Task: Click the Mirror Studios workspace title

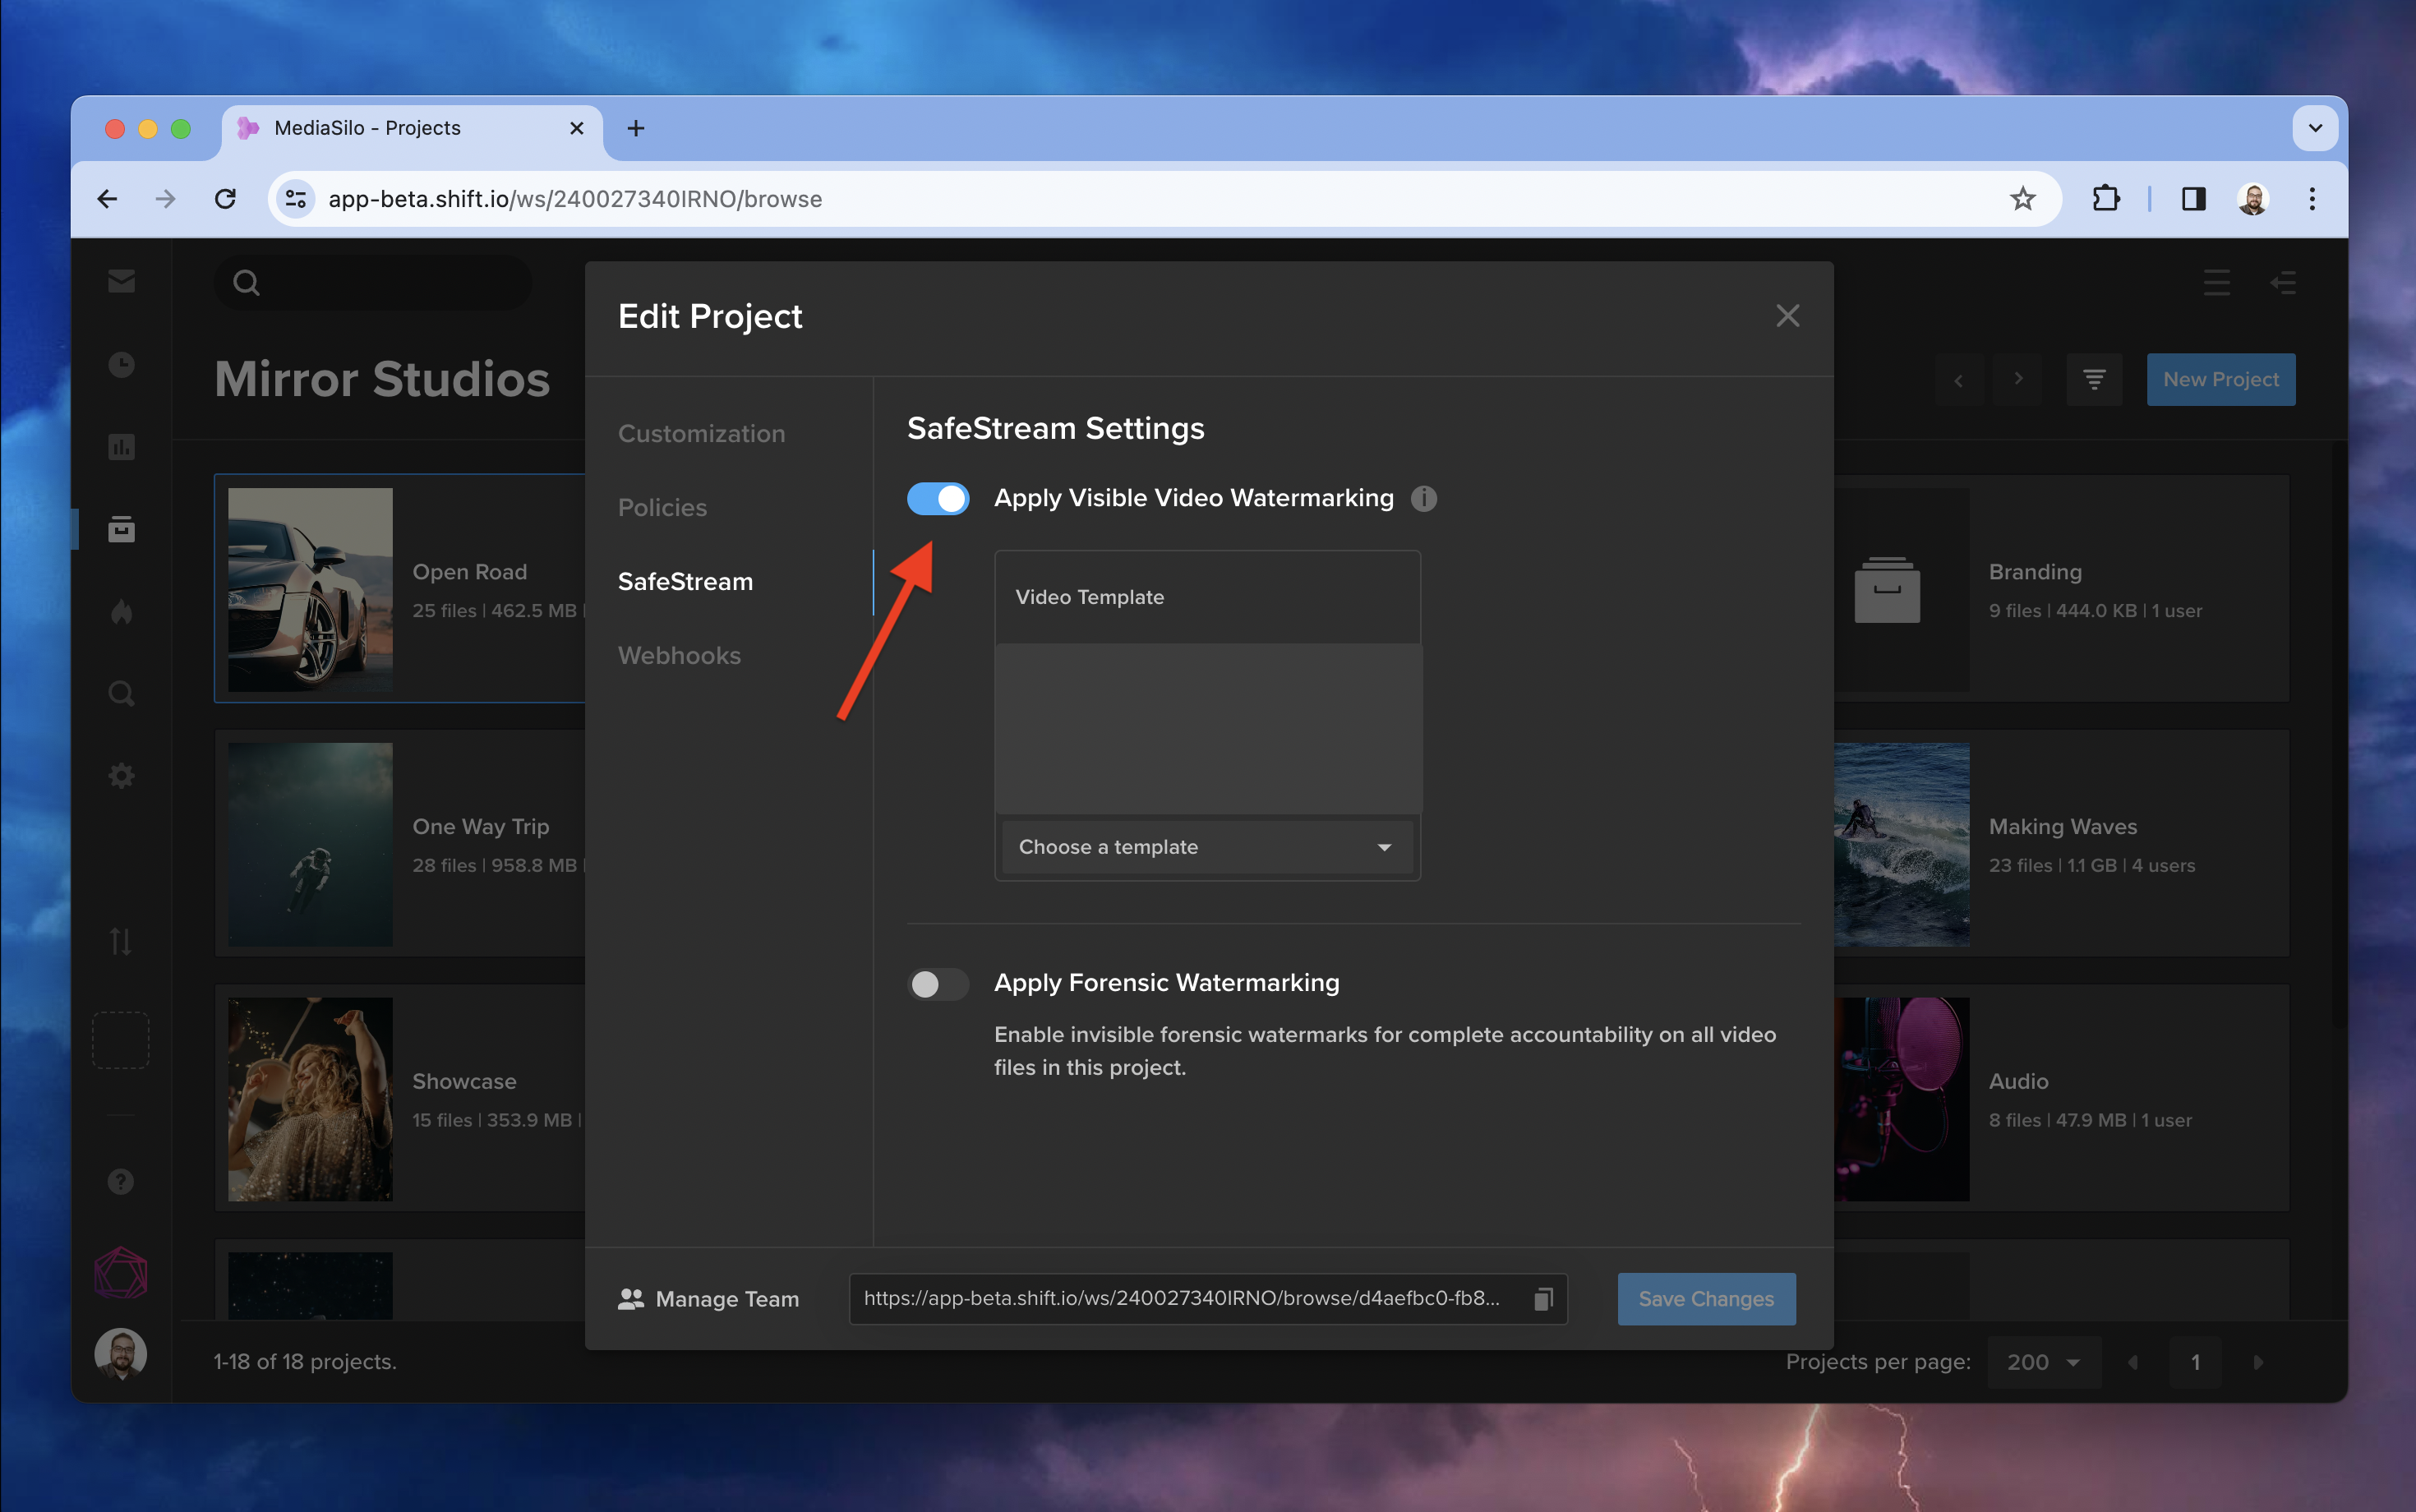Action: click(382, 380)
